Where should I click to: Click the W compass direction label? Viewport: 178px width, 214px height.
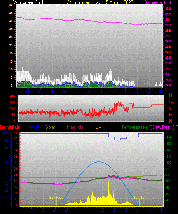tap(171, 102)
